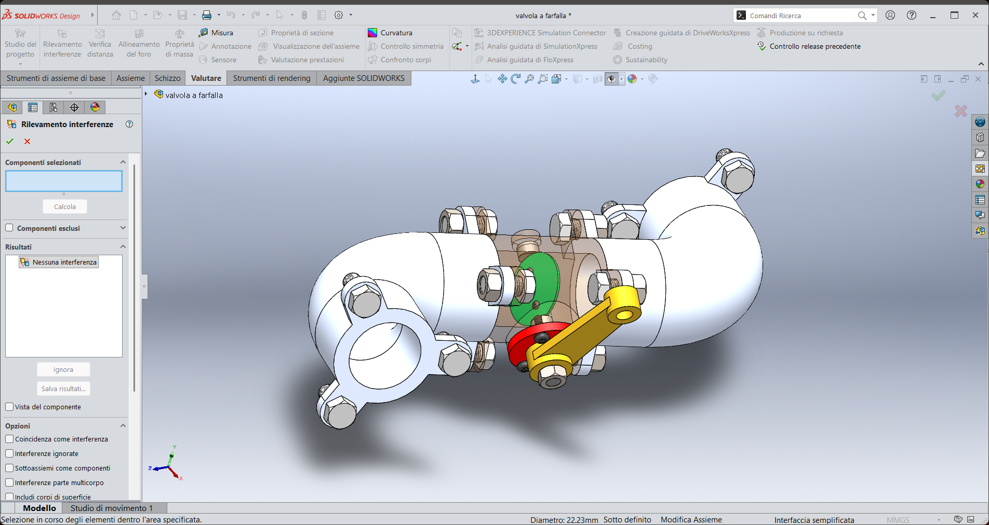Open Proprietà di massa tool
The image size is (989, 525).
point(179,44)
